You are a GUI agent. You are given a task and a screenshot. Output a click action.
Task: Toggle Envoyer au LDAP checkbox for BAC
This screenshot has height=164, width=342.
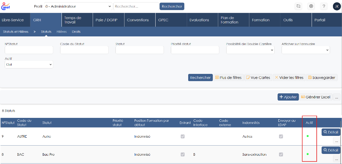[x=281, y=154]
